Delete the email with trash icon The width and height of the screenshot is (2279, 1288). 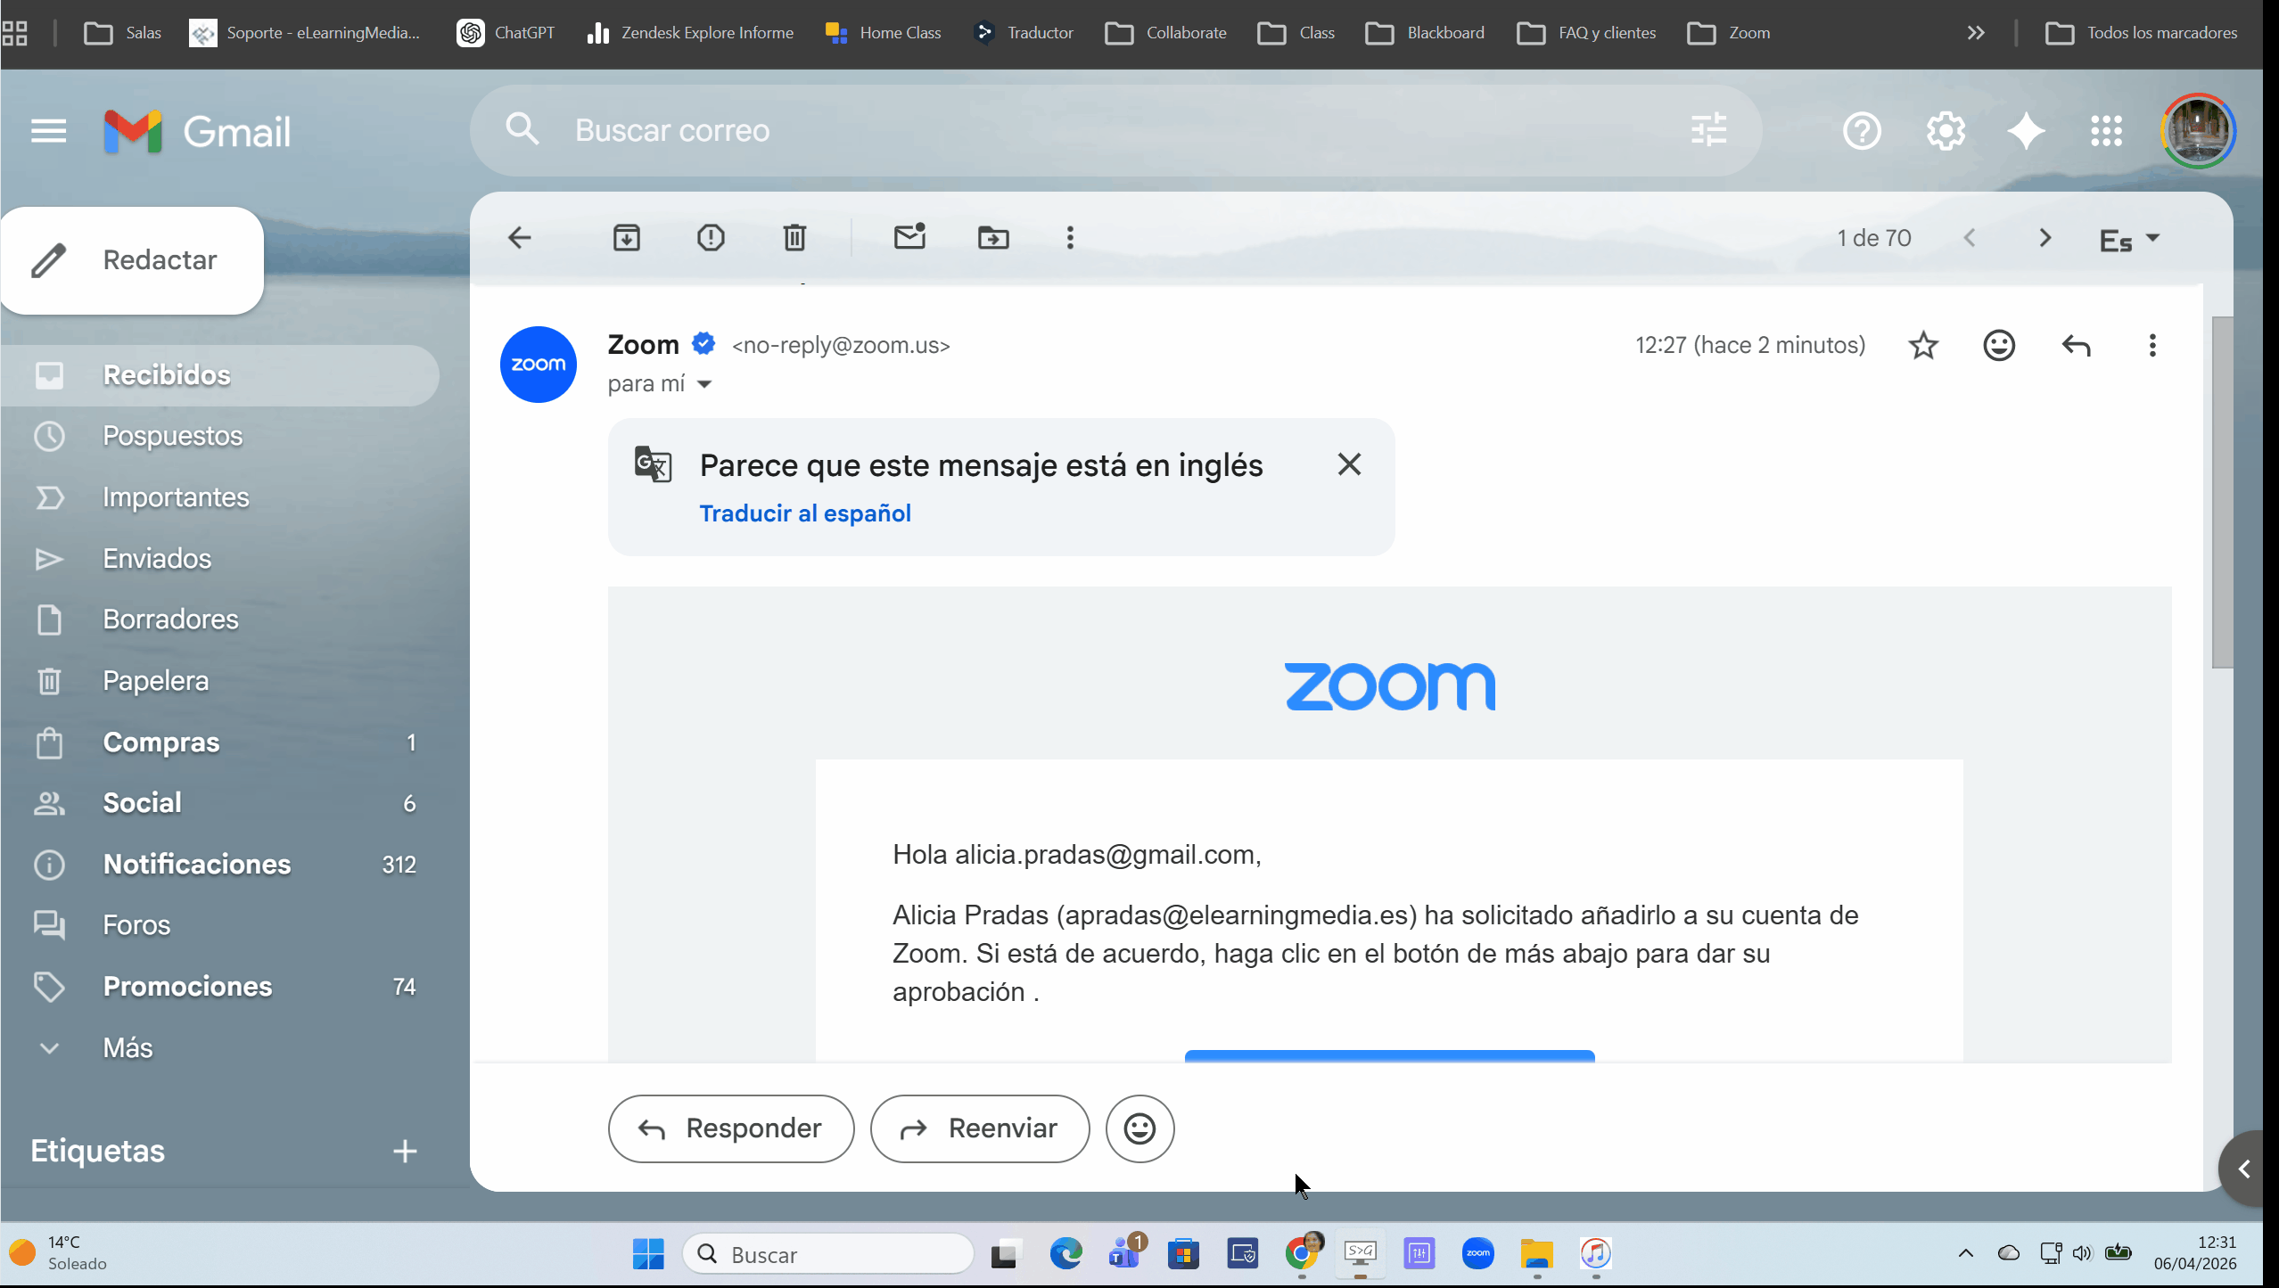794,238
